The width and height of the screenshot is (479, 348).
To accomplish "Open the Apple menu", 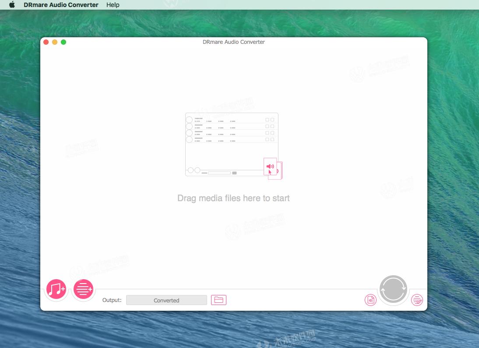I will pos(12,5).
